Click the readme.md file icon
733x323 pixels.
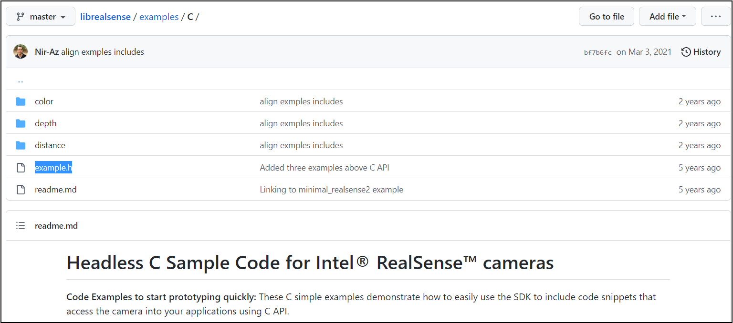[x=21, y=189]
